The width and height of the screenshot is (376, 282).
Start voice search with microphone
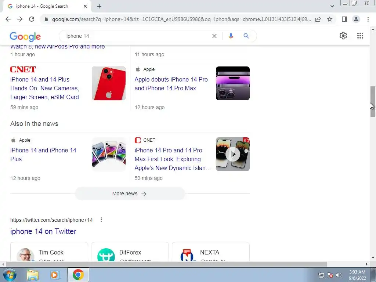231,36
